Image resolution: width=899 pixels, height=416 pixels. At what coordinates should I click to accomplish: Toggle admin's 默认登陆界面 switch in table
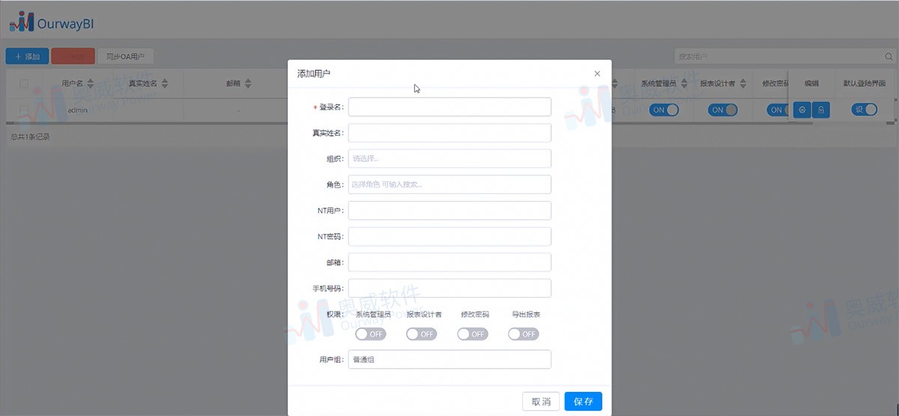864,109
